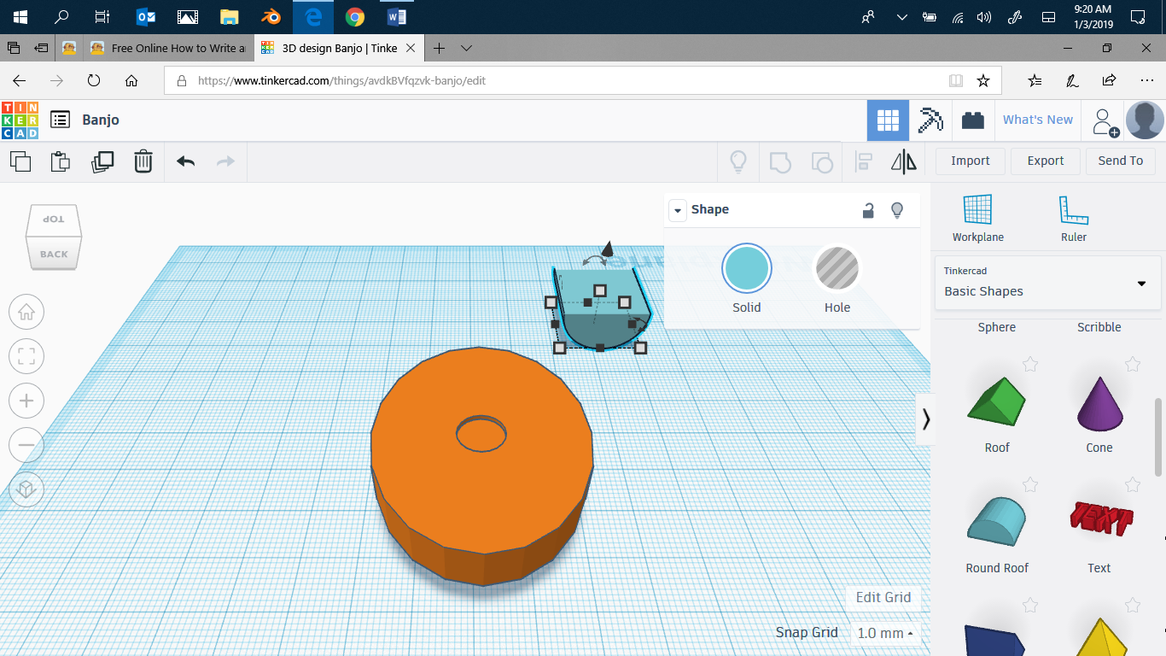Viewport: 1166px width, 656px height.
Task: Click the Group shapes icon
Action: tap(780, 161)
